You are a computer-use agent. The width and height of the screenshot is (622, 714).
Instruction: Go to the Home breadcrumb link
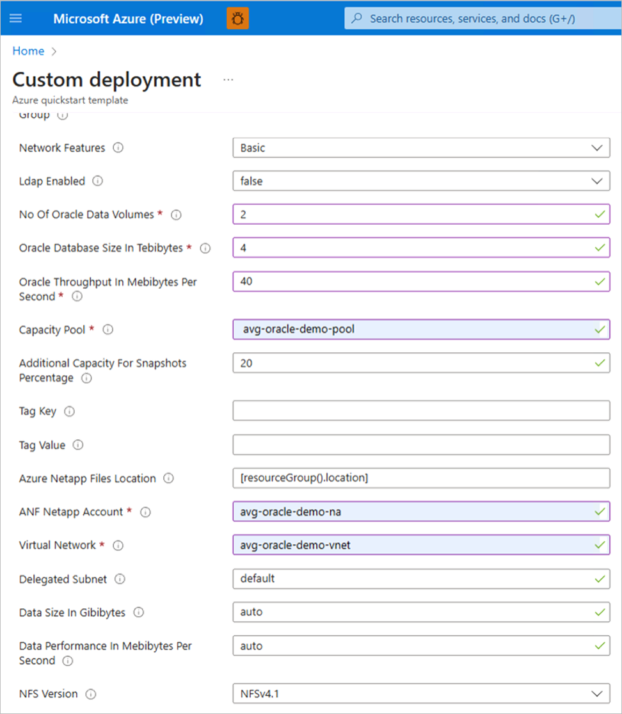coord(28,51)
